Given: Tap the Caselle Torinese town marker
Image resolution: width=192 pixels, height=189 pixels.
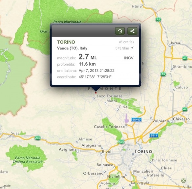Looking at the screenshot, I should coord(126,125).
